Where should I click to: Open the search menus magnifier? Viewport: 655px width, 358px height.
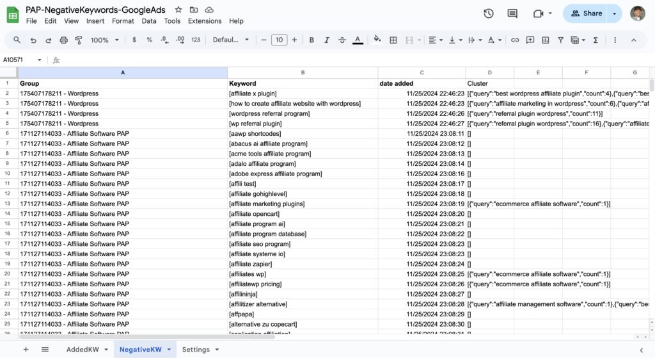(x=17, y=40)
